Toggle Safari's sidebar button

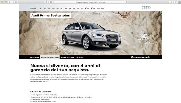coord(16,2)
